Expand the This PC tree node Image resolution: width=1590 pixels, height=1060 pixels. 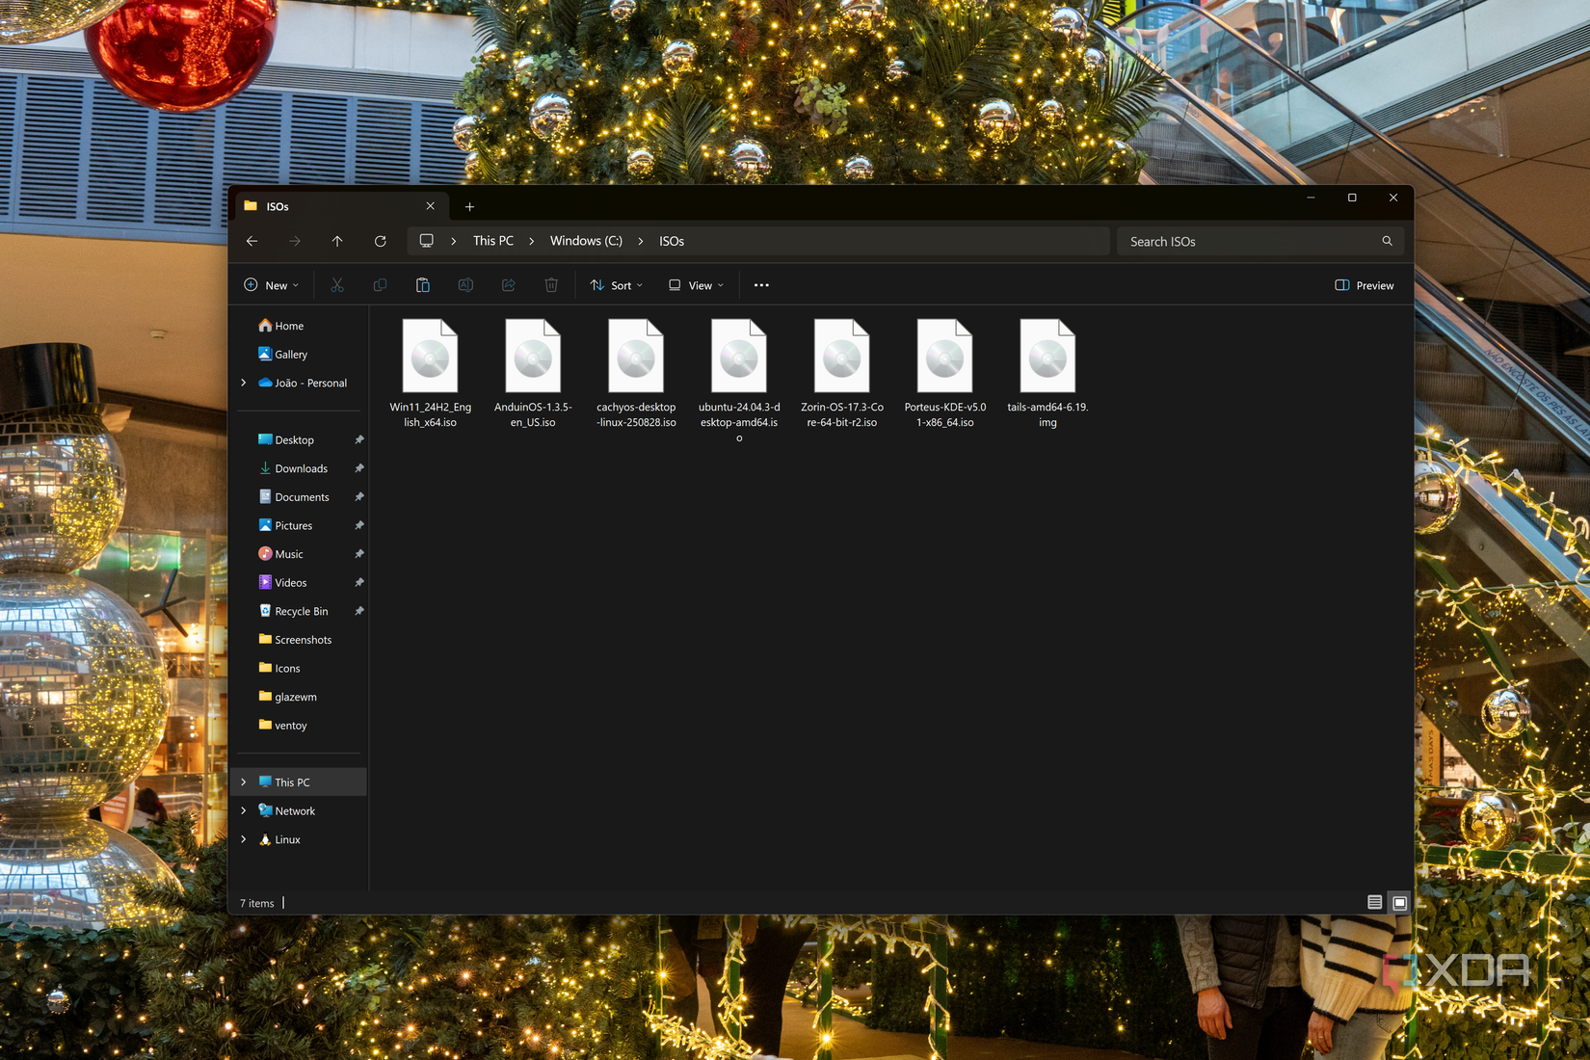[x=244, y=782]
